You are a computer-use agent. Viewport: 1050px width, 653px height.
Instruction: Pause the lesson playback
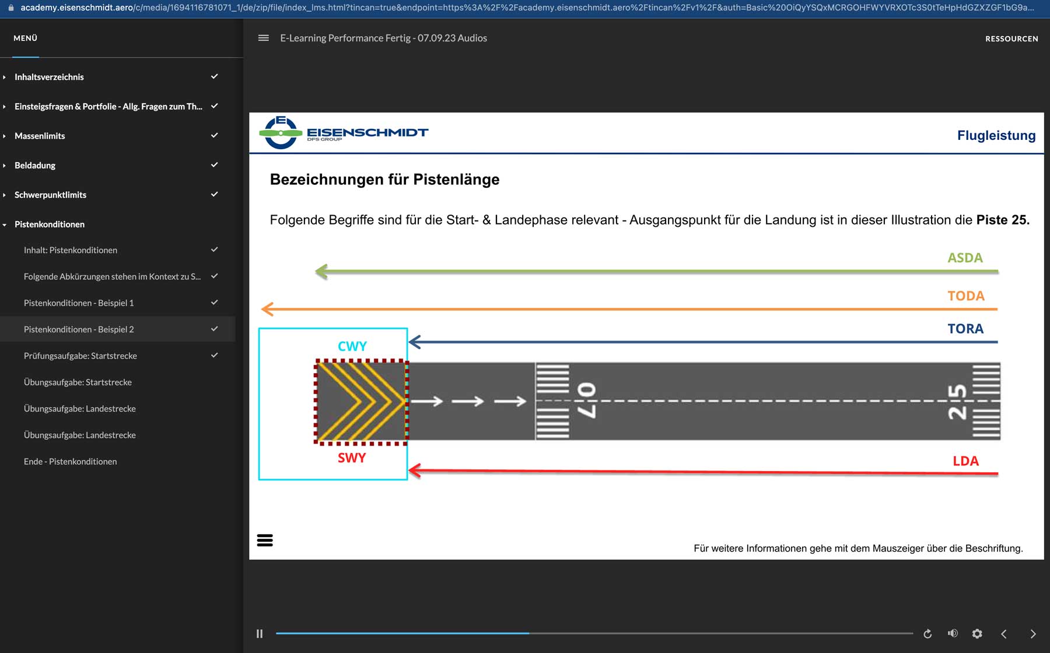260,634
